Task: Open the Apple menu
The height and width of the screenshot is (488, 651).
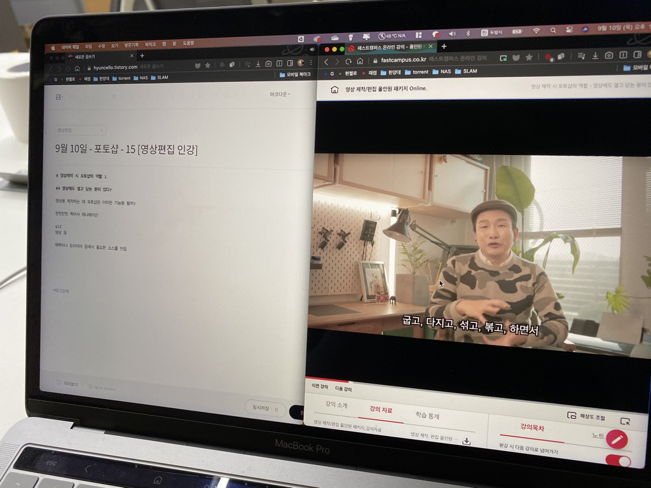Action: click(x=53, y=48)
